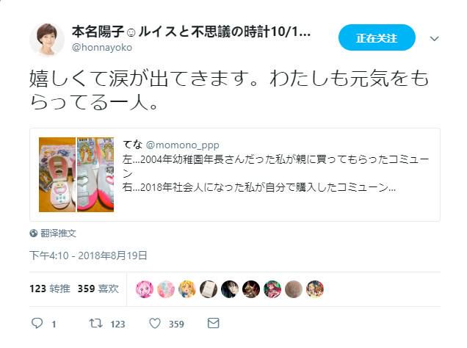Click the globe icon beside 翻译推文
The width and height of the screenshot is (467, 348).
[33, 233]
